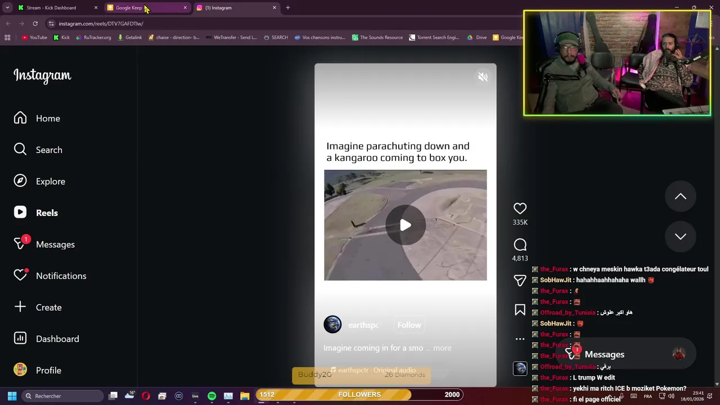The width and height of the screenshot is (720, 405).
Task: Share the reel via send icon
Action: click(x=520, y=280)
